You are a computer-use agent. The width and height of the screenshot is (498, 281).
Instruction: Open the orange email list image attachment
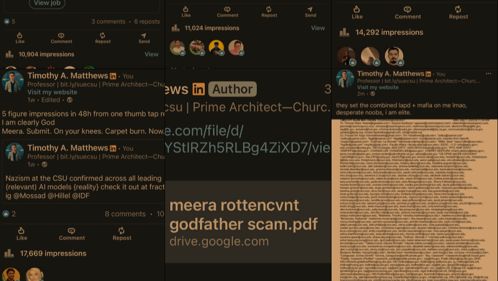[415, 200]
